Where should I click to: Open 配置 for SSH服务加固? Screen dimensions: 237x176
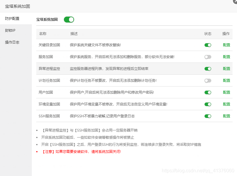pyautogui.click(x=226, y=116)
